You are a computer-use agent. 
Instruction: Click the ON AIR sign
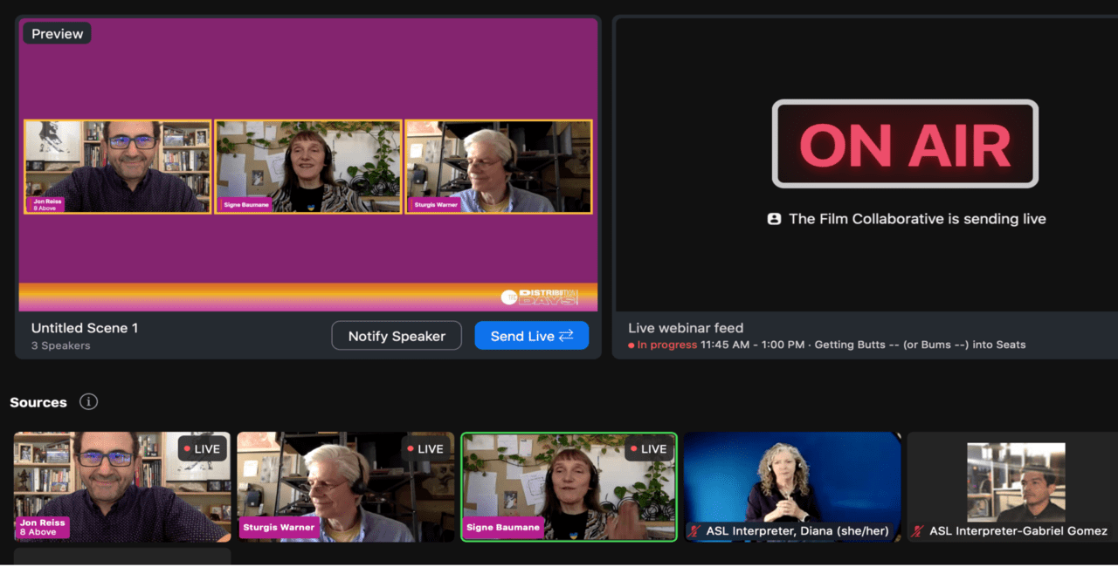point(905,144)
